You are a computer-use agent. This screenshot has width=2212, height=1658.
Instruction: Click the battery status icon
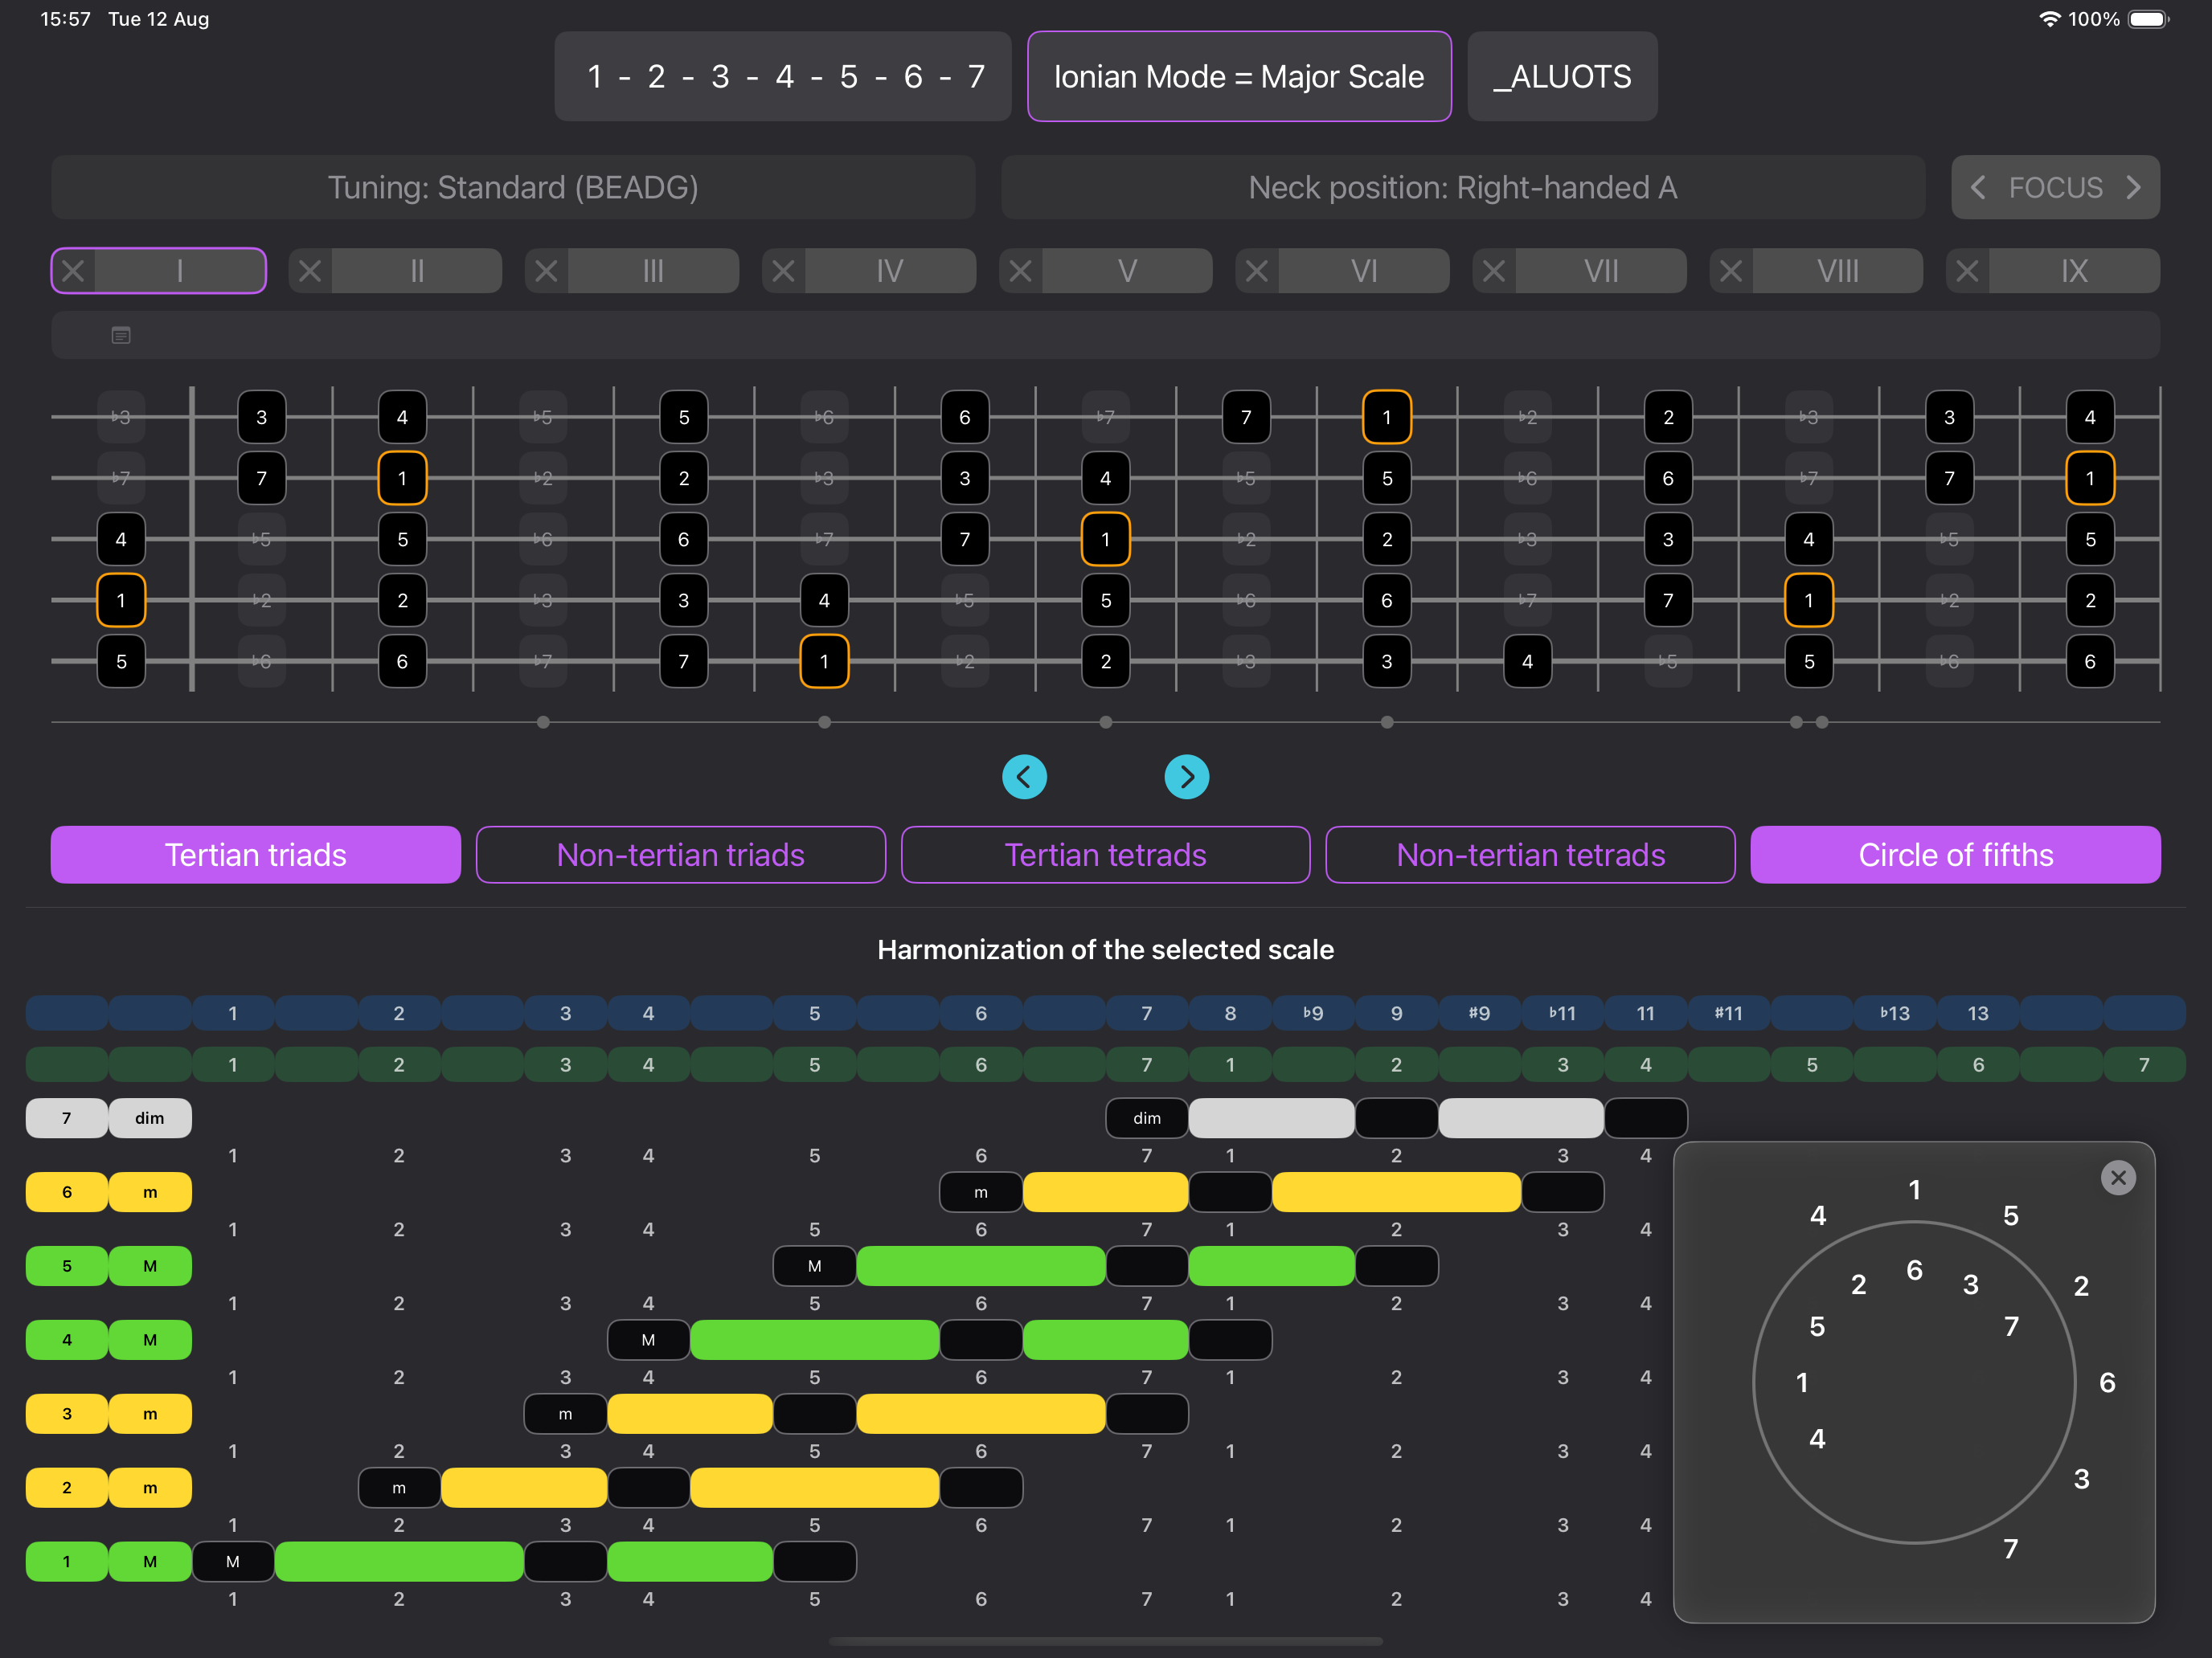pyautogui.click(x=2148, y=19)
